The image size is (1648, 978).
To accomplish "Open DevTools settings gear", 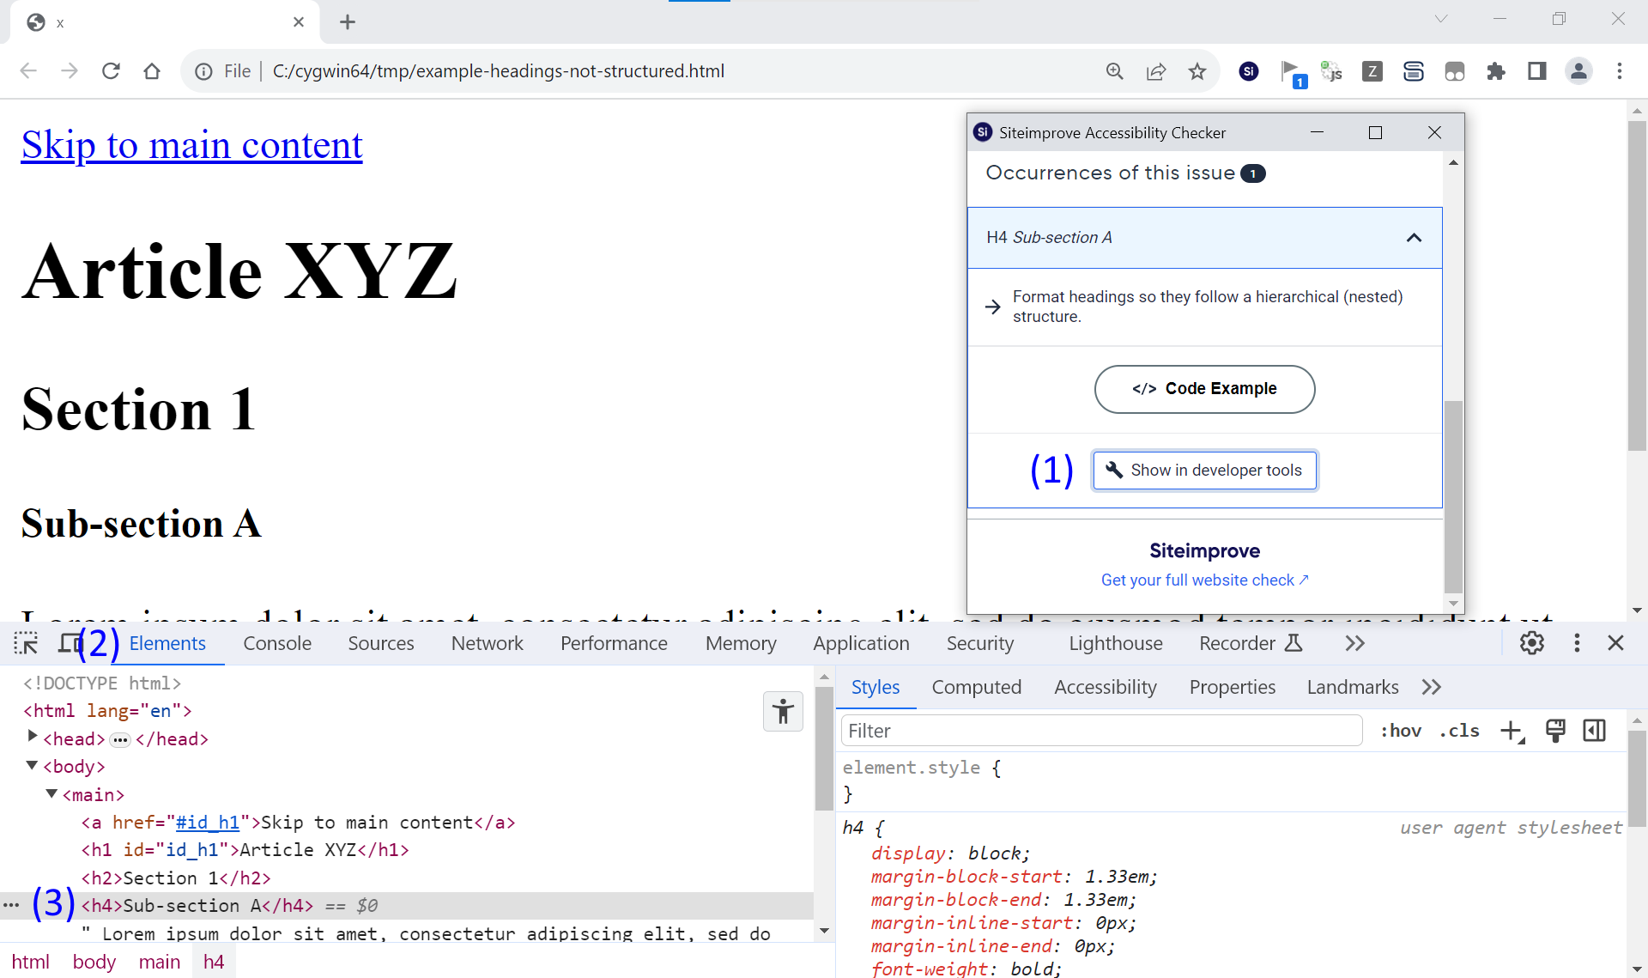I will [1532, 643].
